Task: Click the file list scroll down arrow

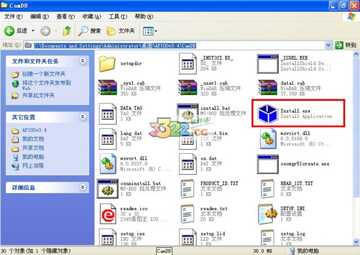Action: [356, 241]
